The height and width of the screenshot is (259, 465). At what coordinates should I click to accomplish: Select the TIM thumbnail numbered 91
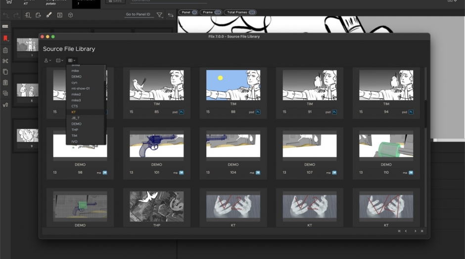click(310, 85)
